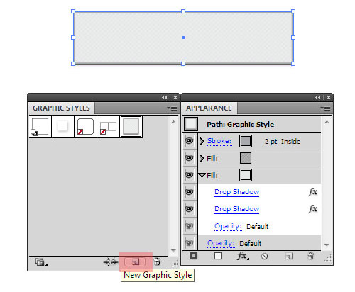Duplicate Selected Item in Appearance panel
The height and width of the screenshot is (292, 355).
(x=289, y=257)
